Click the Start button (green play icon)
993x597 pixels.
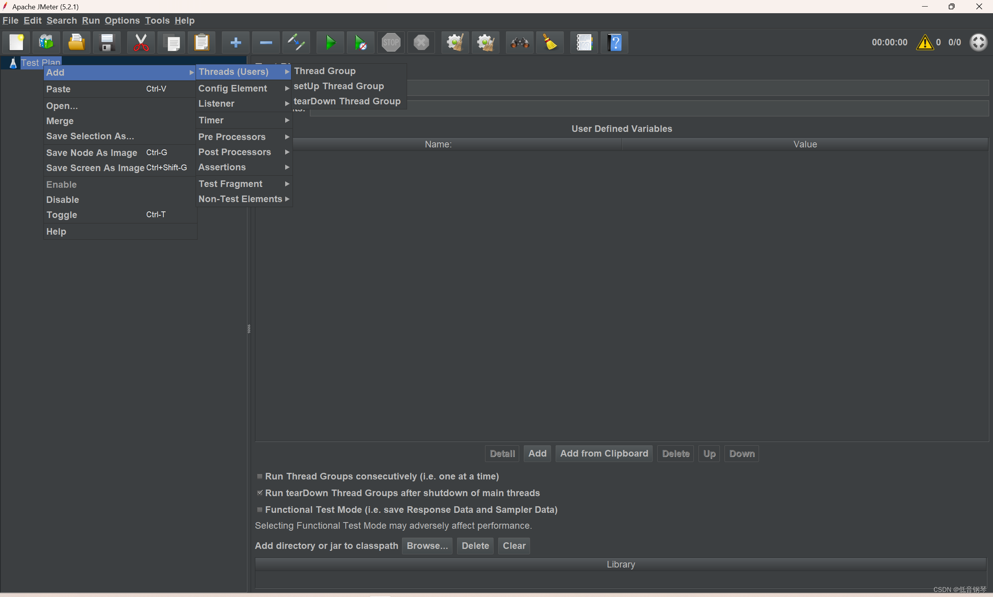(x=329, y=43)
